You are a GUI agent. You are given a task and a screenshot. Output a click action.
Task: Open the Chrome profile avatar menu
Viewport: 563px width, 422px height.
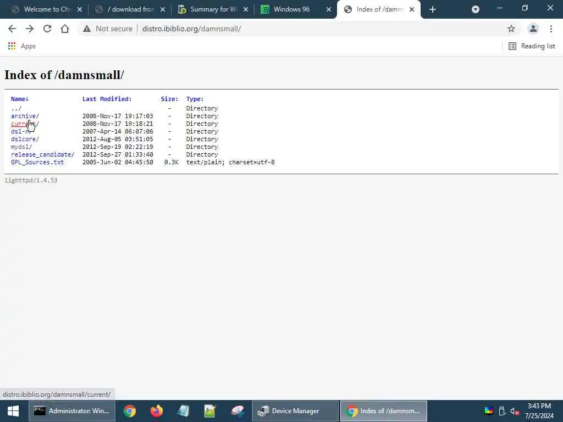[x=533, y=29]
